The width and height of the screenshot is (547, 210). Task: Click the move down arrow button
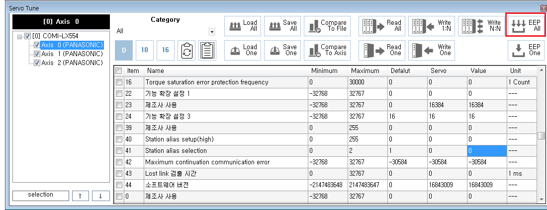[x=100, y=196]
